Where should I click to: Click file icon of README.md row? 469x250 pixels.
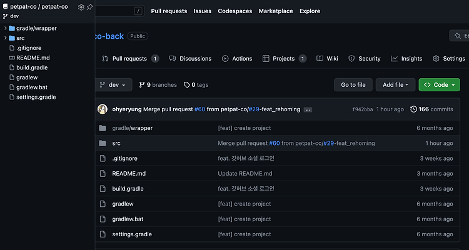pyautogui.click(x=103, y=174)
